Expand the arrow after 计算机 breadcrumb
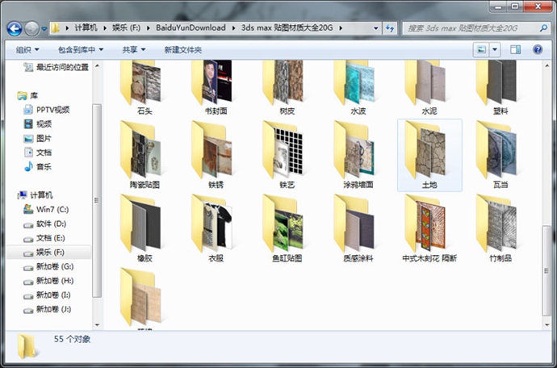 (x=105, y=28)
